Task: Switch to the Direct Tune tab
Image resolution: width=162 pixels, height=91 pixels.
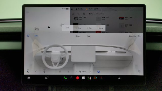Action: [x=100, y=14]
